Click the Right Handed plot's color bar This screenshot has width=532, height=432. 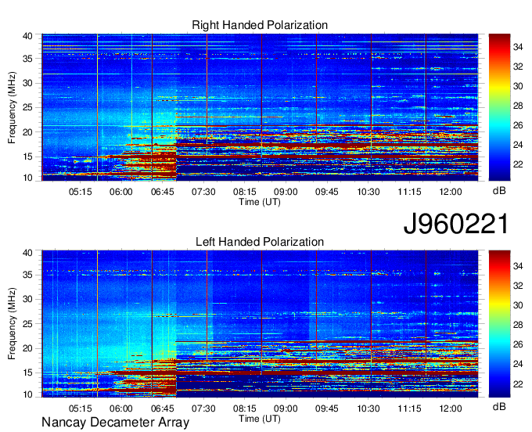[x=499, y=107]
